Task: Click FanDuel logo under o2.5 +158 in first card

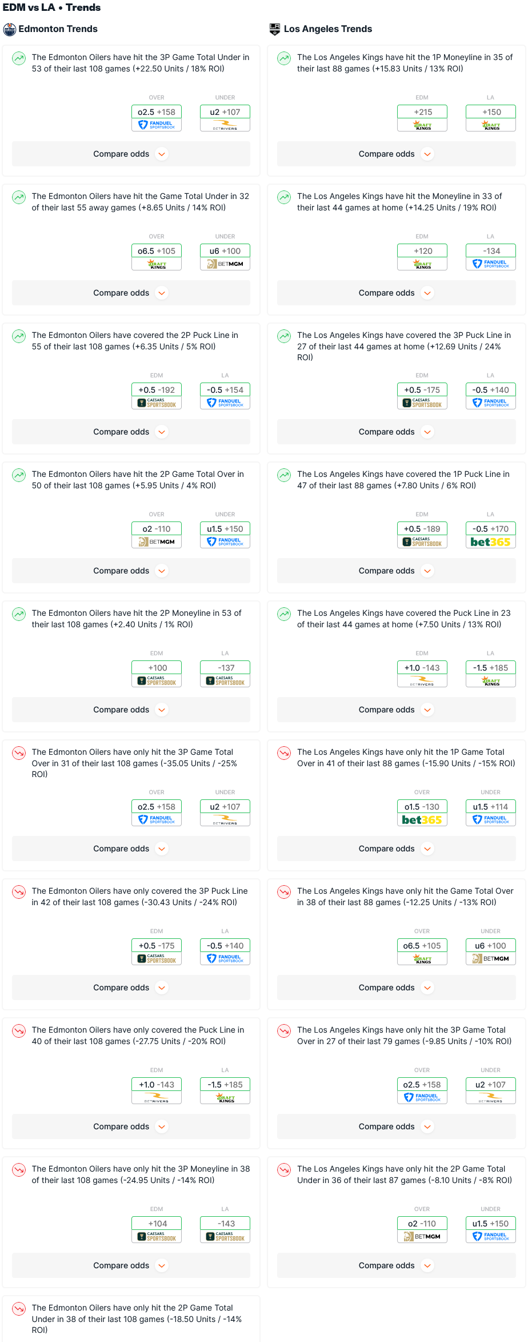Action: [x=157, y=125]
